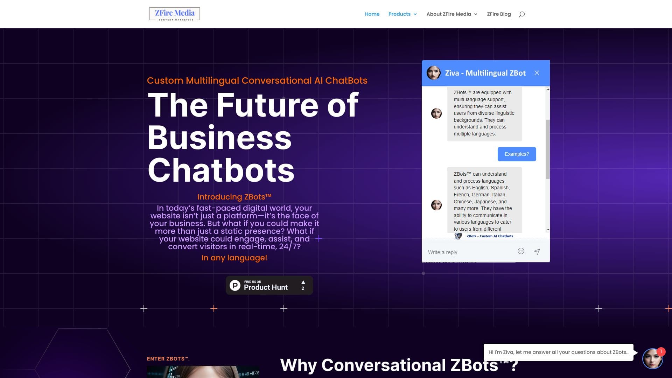The image size is (672, 378).
Task: Click the Examples? quick reply button
Action: 517,154
